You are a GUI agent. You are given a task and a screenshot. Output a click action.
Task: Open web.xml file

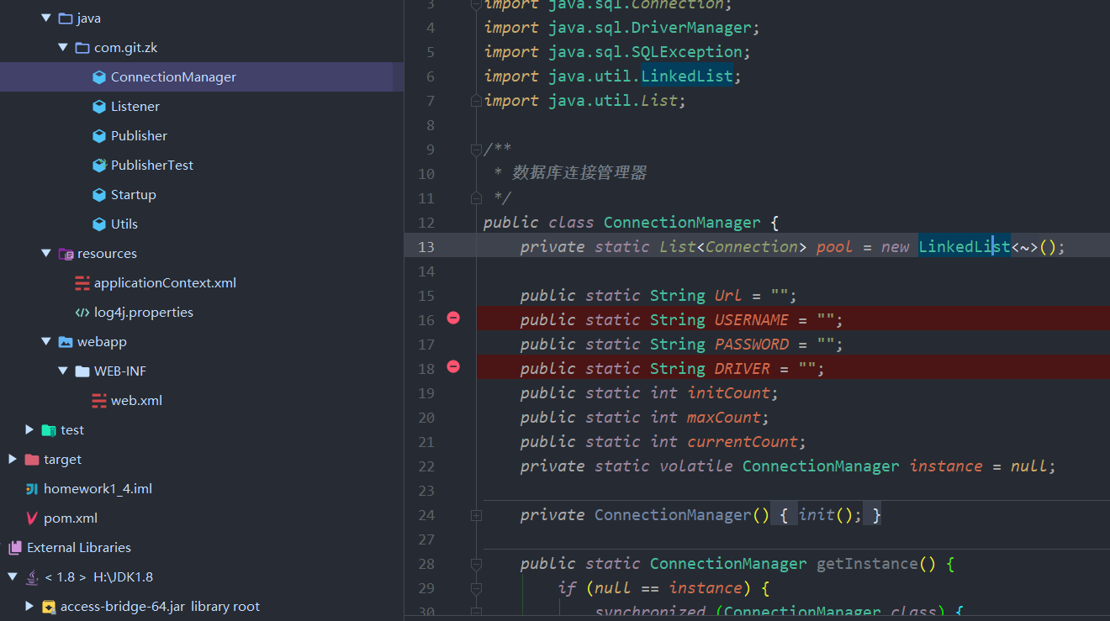[136, 400]
